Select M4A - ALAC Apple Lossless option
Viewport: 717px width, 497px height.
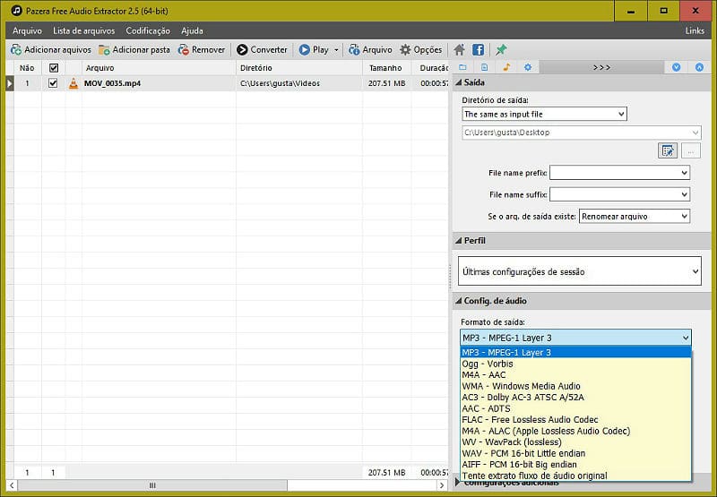[x=575, y=431]
